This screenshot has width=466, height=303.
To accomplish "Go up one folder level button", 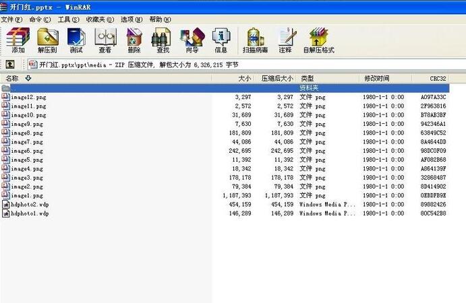I will tap(10, 65).
